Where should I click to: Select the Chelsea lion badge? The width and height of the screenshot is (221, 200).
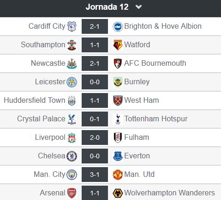click(72, 156)
